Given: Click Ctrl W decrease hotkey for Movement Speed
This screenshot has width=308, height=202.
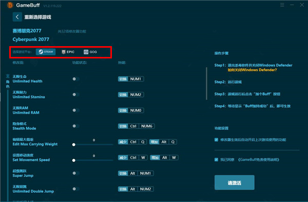Looking at the screenshot, I should [x=133, y=157].
